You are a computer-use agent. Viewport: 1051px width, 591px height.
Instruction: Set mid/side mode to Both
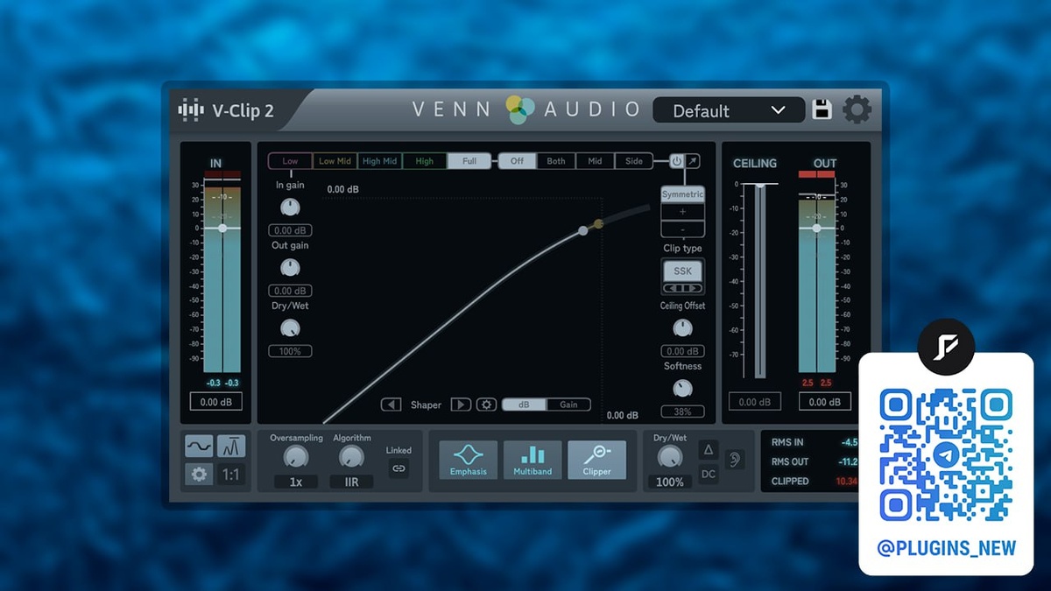556,161
